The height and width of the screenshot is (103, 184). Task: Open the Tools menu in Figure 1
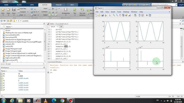(119, 12)
